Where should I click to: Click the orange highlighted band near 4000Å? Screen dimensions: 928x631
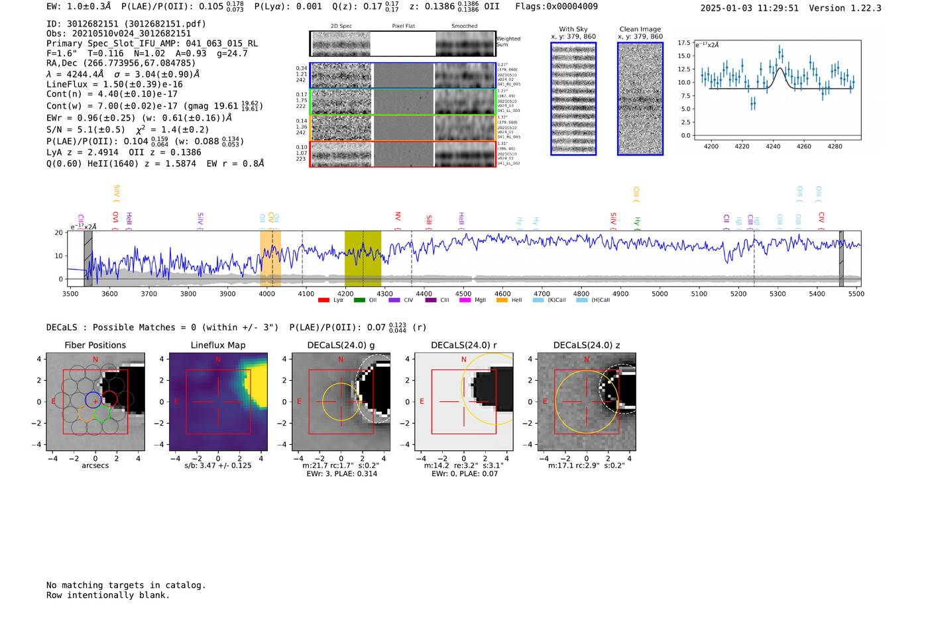tap(270, 258)
